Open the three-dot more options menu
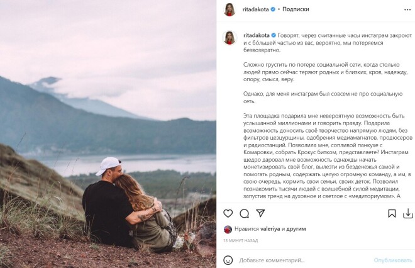This screenshot has height=268, width=415. pos(407,9)
